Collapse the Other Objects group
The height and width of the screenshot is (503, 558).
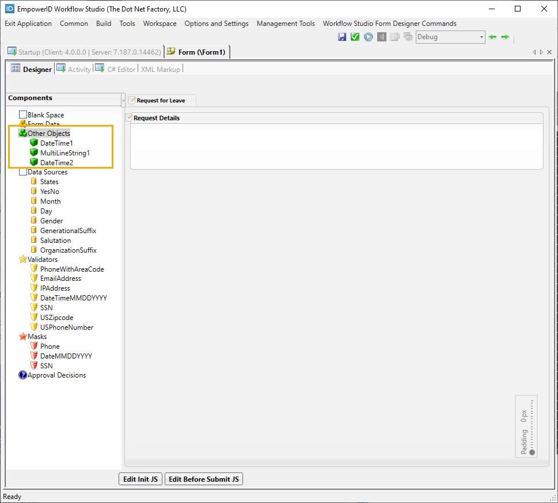point(23,133)
